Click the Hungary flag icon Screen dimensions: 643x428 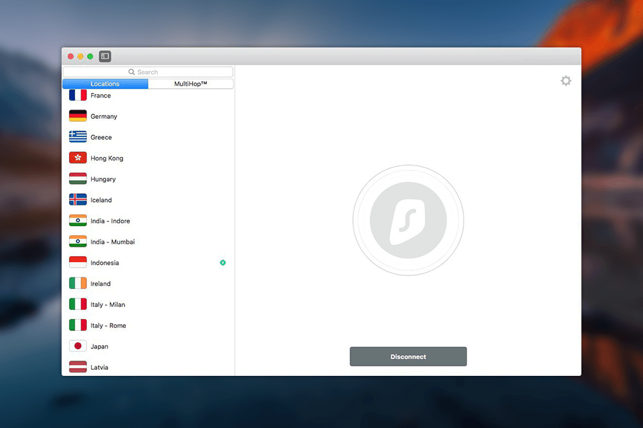[78, 179]
